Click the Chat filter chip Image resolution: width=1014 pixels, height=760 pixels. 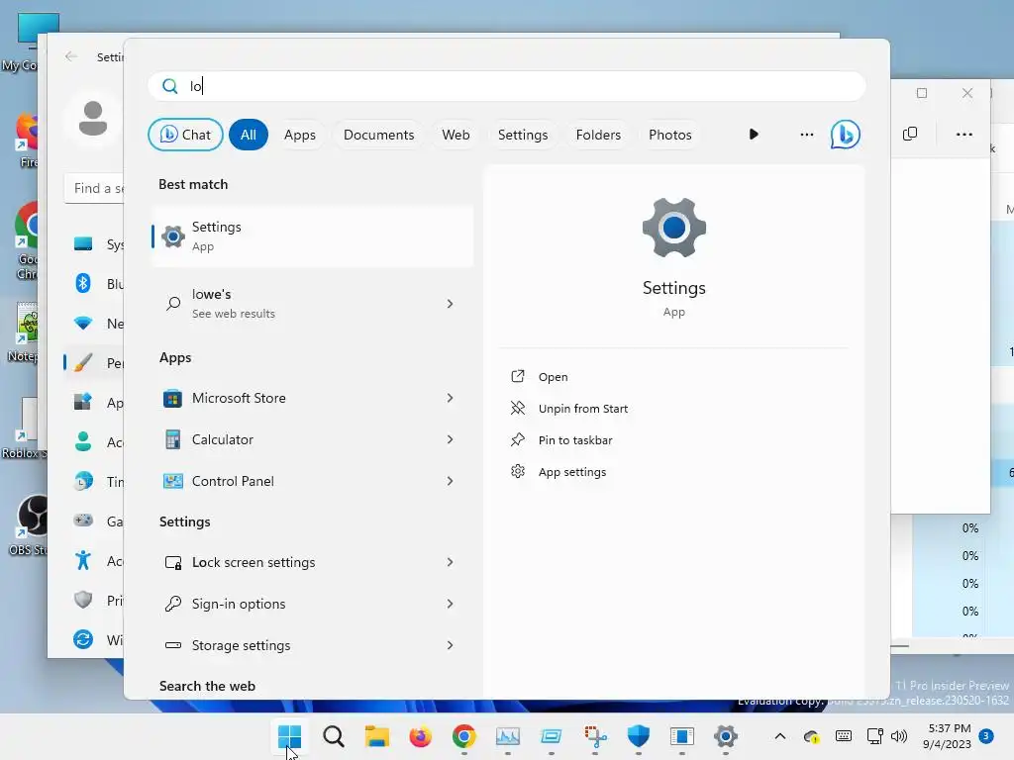(185, 135)
